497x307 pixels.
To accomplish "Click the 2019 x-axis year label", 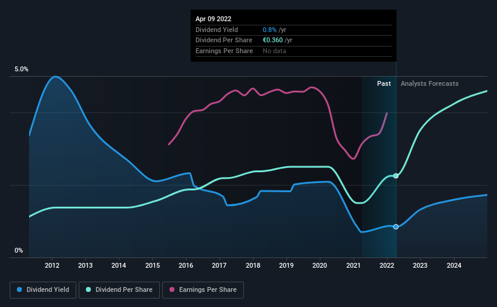I will click(x=286, y=265).
